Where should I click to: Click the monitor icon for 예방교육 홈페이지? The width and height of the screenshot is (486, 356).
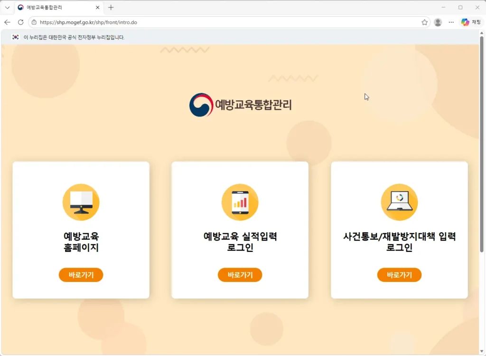click(81, 202)
